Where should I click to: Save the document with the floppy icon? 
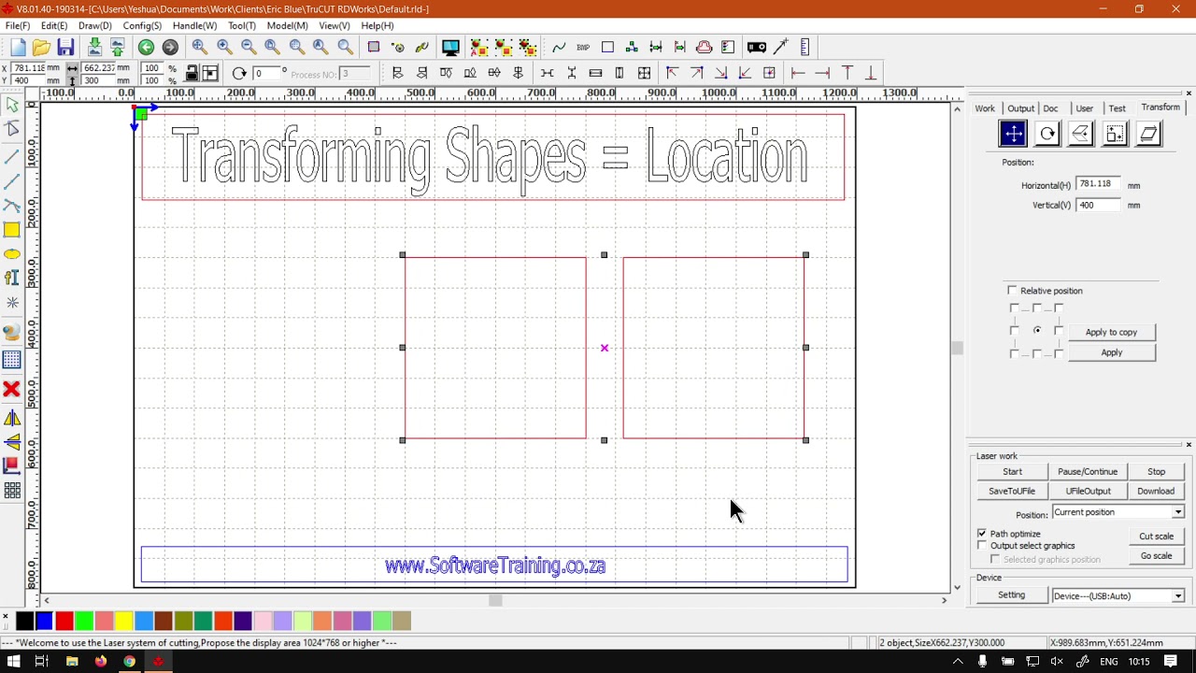[65, 48]
